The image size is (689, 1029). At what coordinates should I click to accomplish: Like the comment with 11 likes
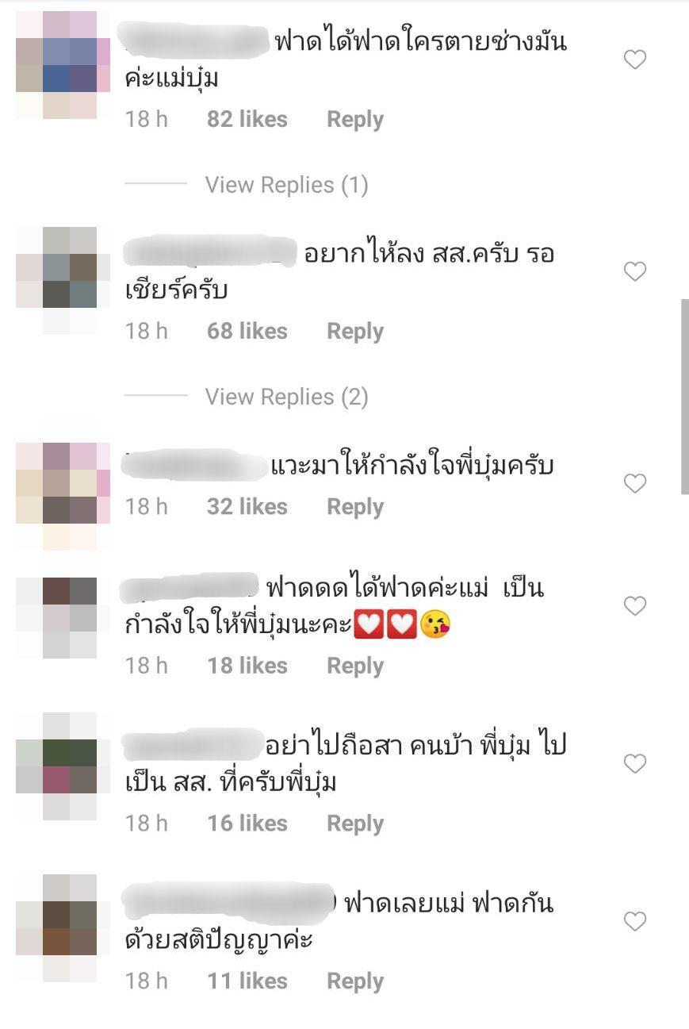[635, 921]
